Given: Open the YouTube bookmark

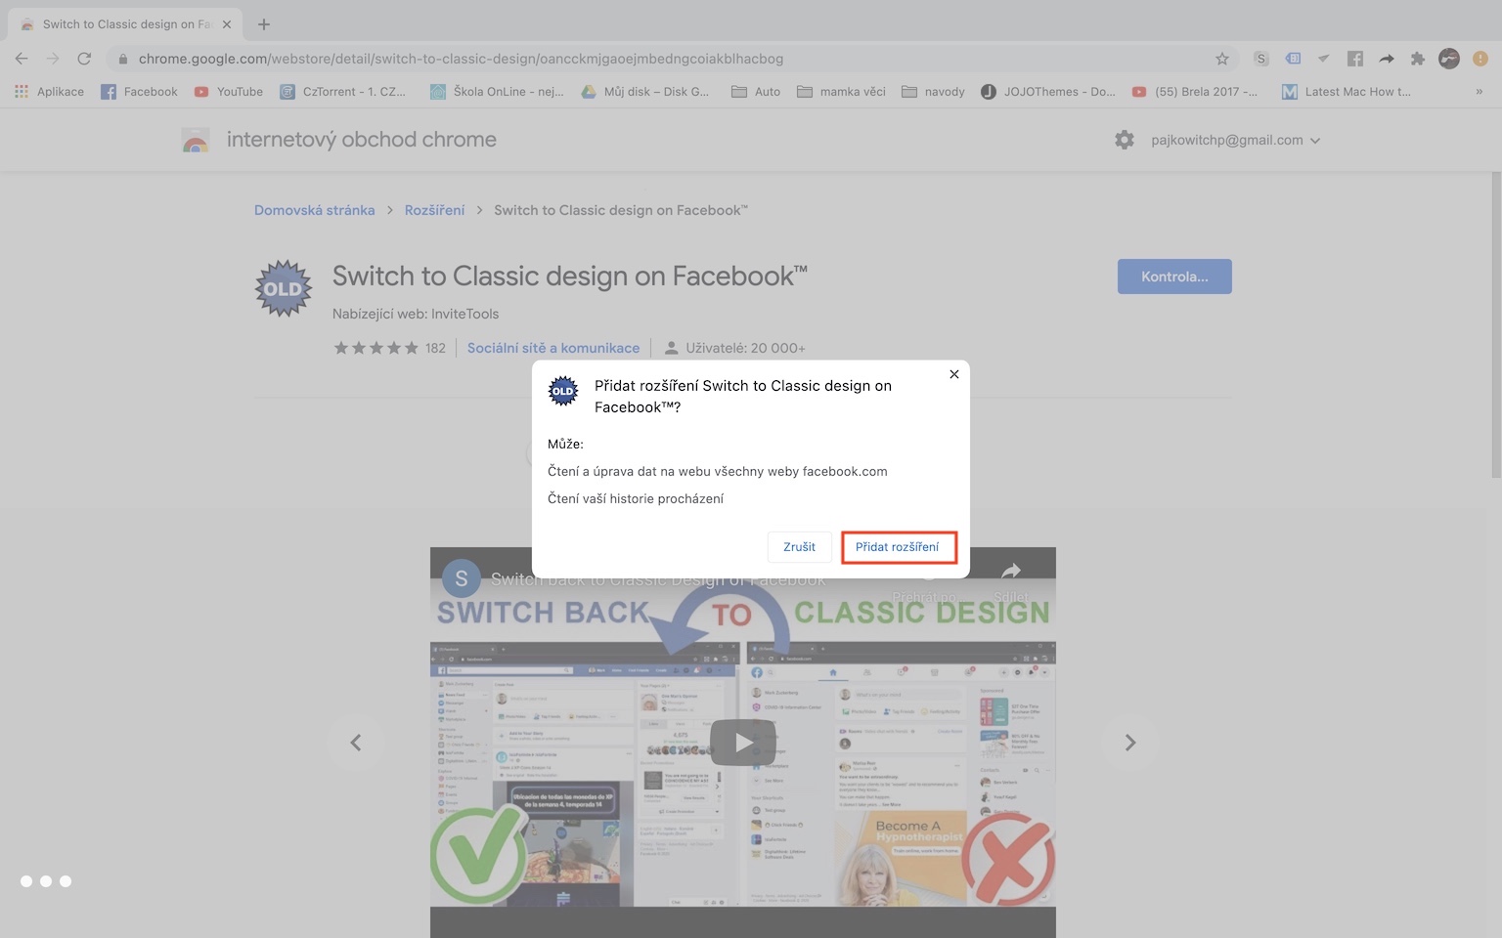Looking at the screenshot, I should 229,92.
